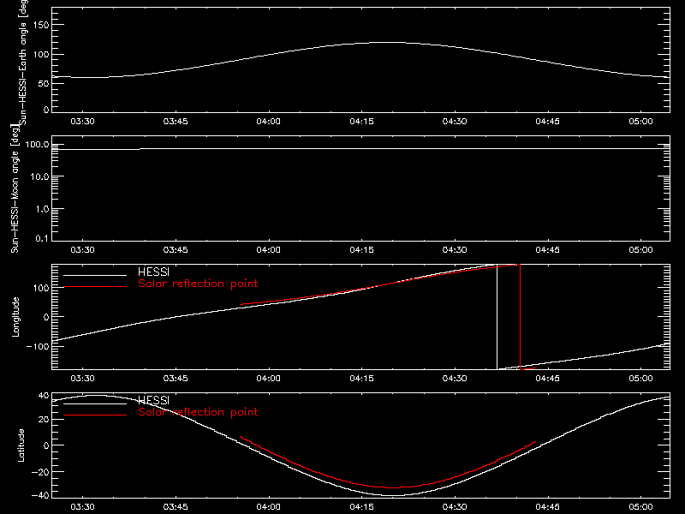
Task: Click the flat Sun-HESSI-Moon angle line
Action: 360,149
